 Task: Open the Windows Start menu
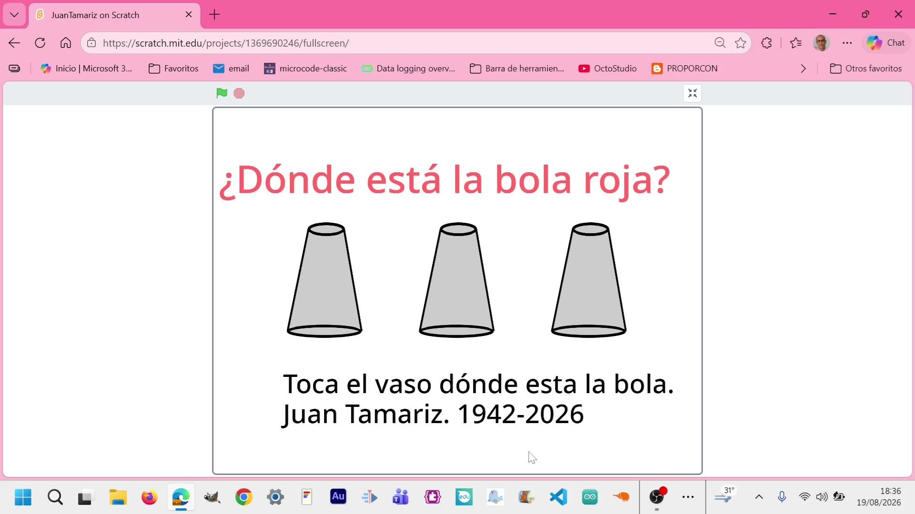pyautogui.click(x=23, y=497)
